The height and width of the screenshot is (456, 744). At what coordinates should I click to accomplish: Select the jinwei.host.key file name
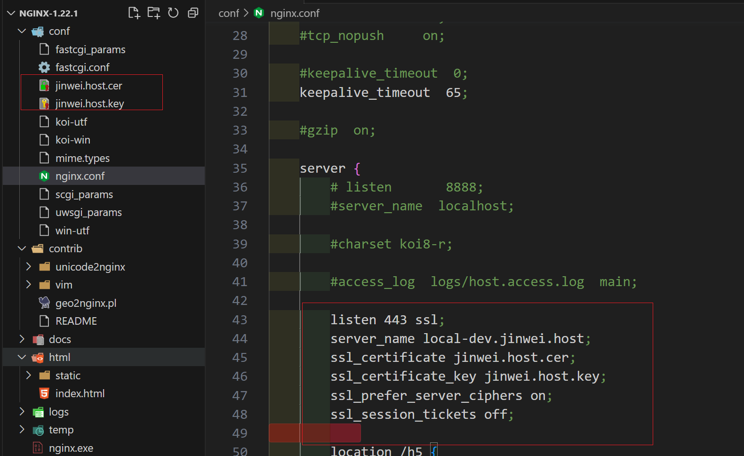coord(89,104)
